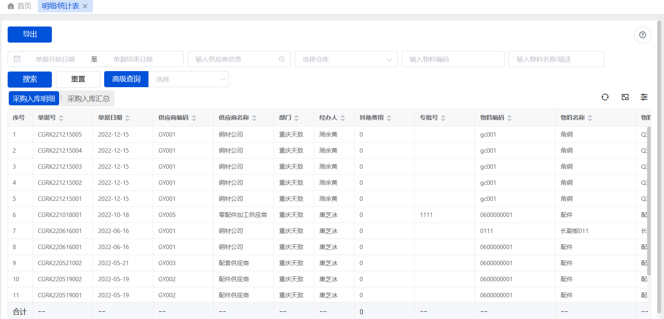This screenshot has height=319, width=664.
Task: Click the 序号 column header
Action: click(x=19, y=118)
